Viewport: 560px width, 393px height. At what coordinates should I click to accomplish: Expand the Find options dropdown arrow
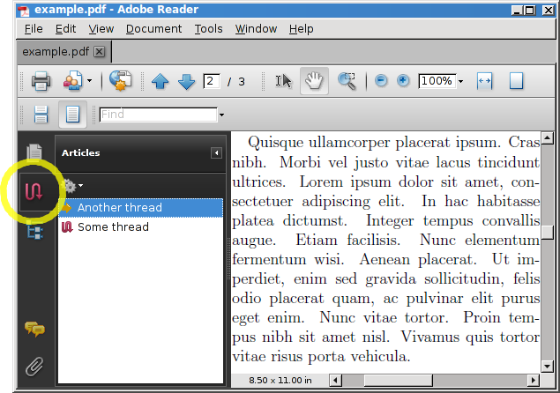click(221, 115)
